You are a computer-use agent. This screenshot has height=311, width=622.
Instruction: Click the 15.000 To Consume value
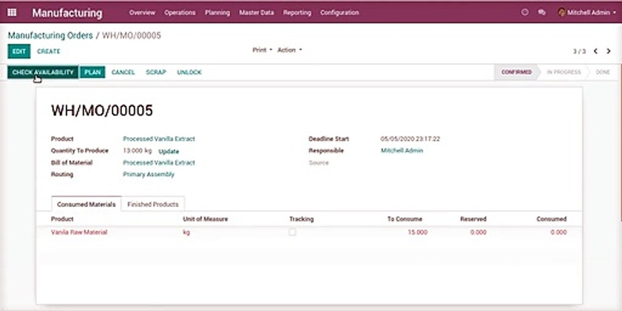click(x=418, y=232)
